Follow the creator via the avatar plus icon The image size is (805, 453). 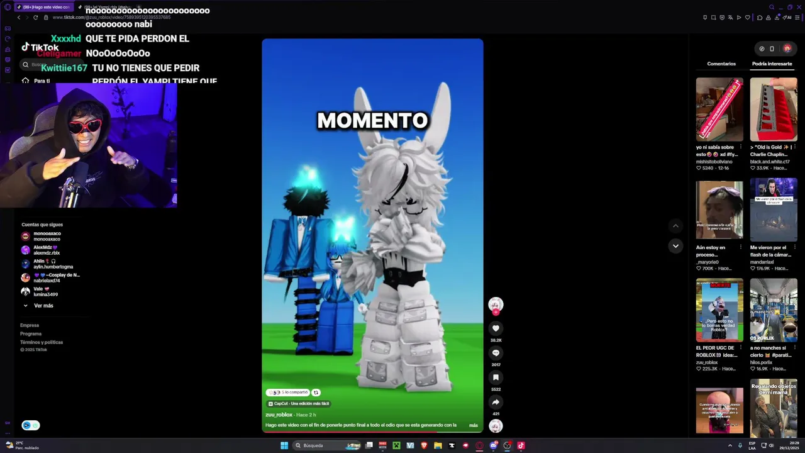click(496, 312)
